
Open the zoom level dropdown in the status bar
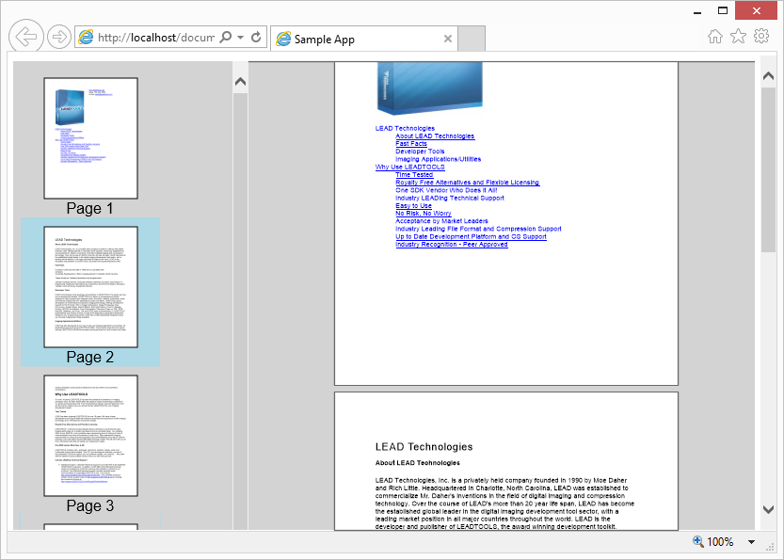pos(750,541)
